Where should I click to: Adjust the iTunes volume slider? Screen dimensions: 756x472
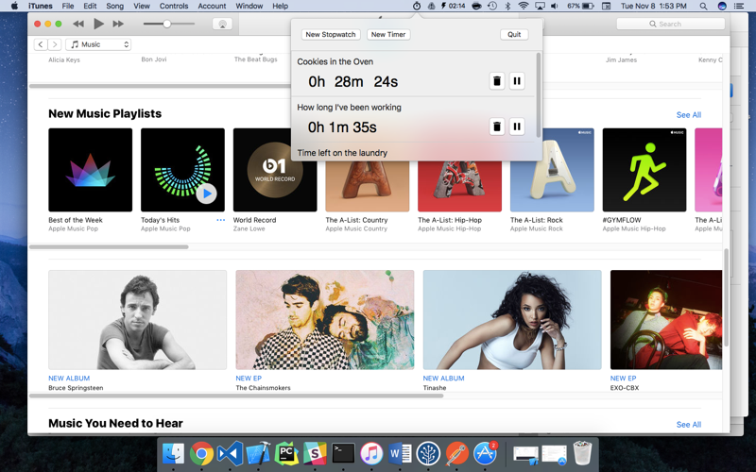click(x=169, y=24)
